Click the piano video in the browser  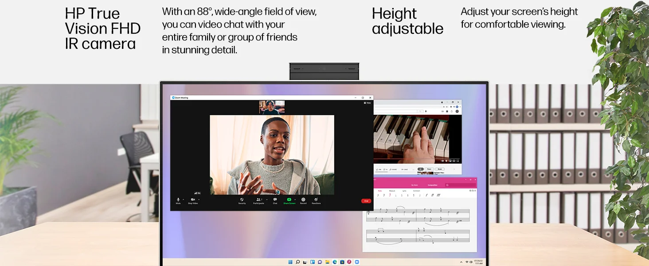(411, 139)
